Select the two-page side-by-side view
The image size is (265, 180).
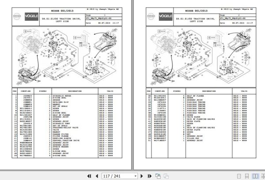pyautogui.click(x=255, y=176)
